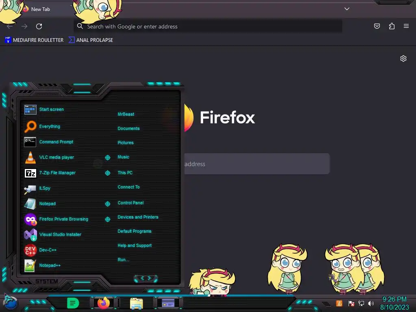416x312 pixels.
Task: Click the Firefox reload button
Action: (39, 26)
